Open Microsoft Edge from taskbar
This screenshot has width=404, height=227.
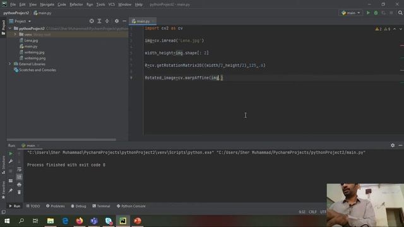click(x=65, y=221)
